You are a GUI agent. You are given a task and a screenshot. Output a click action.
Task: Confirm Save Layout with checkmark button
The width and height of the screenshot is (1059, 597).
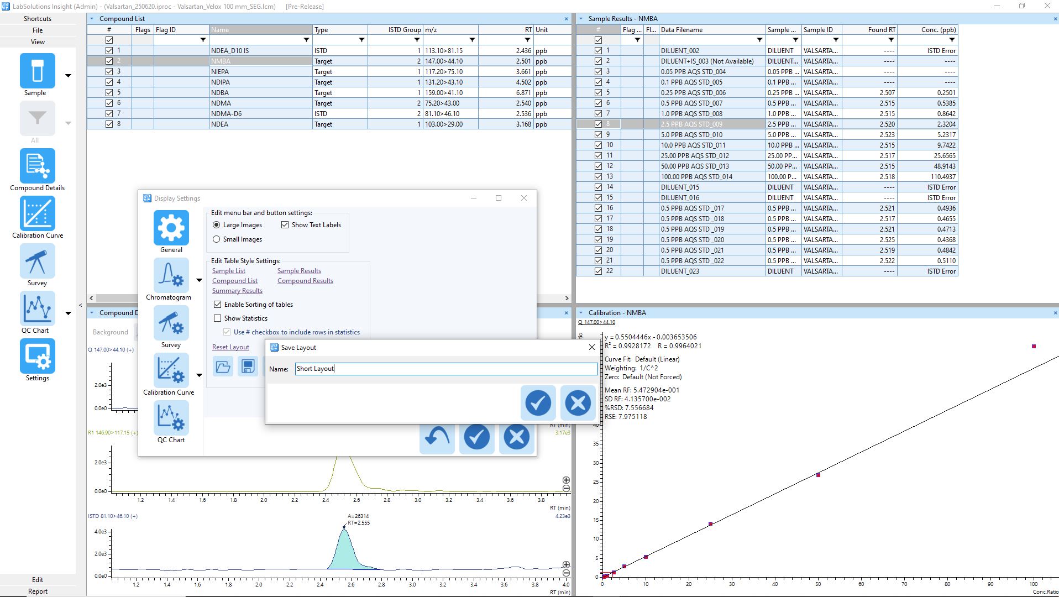[x=538, y=403]
